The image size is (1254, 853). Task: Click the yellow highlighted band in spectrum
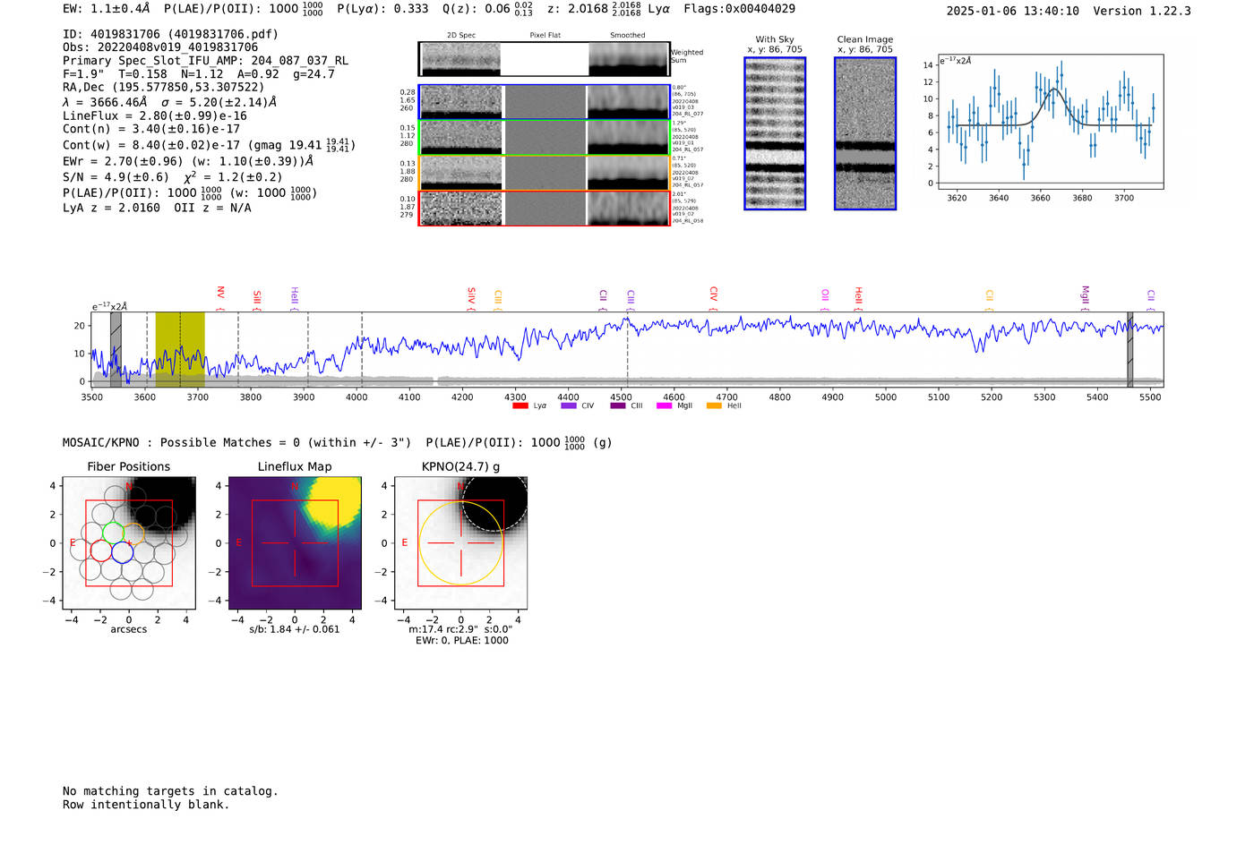coord(180,349)
